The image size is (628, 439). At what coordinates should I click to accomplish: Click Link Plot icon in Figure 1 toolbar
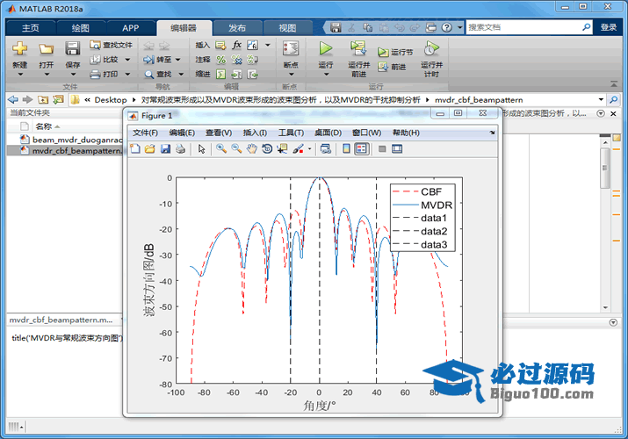pyautogui.click(x=326, y=149)
